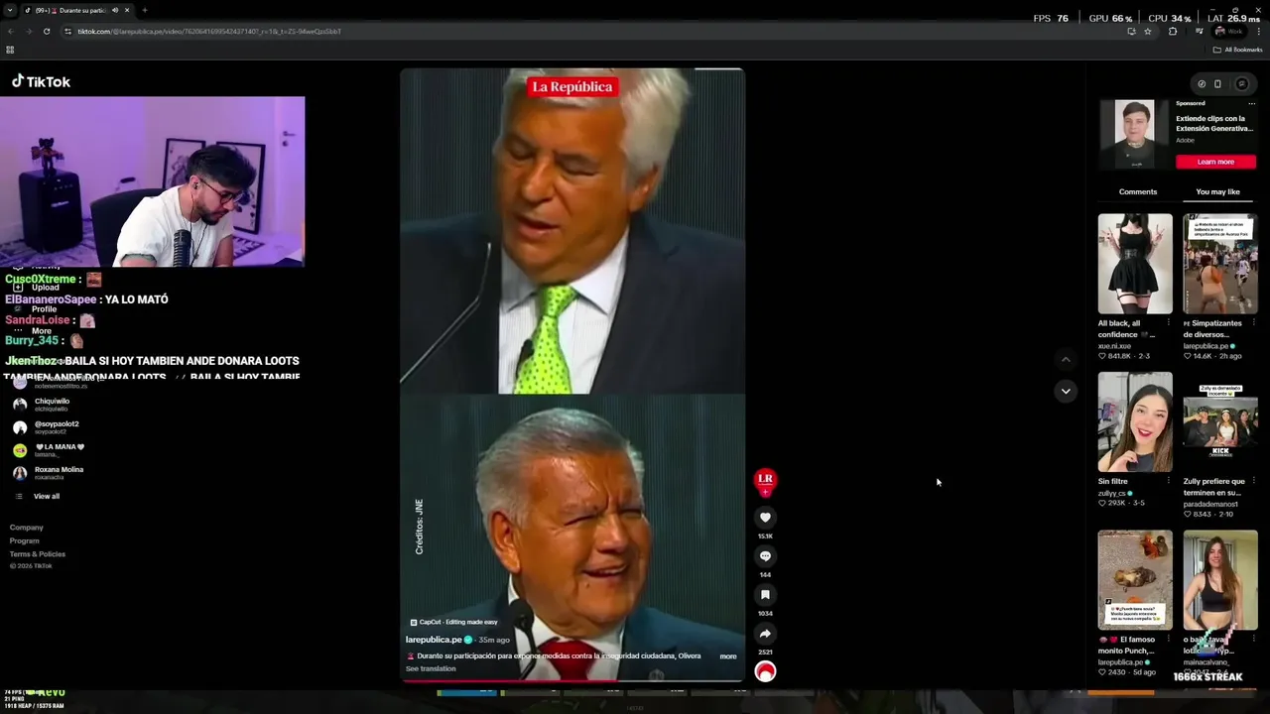Viewport: 1270px width, 714px height.
Task: Expand the video caption with more
Action: pyautogui.click(x=728, y=656)
